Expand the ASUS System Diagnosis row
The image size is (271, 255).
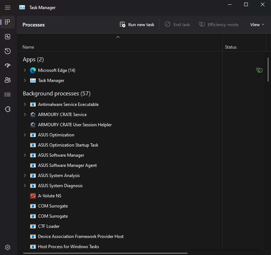point(25,186)
